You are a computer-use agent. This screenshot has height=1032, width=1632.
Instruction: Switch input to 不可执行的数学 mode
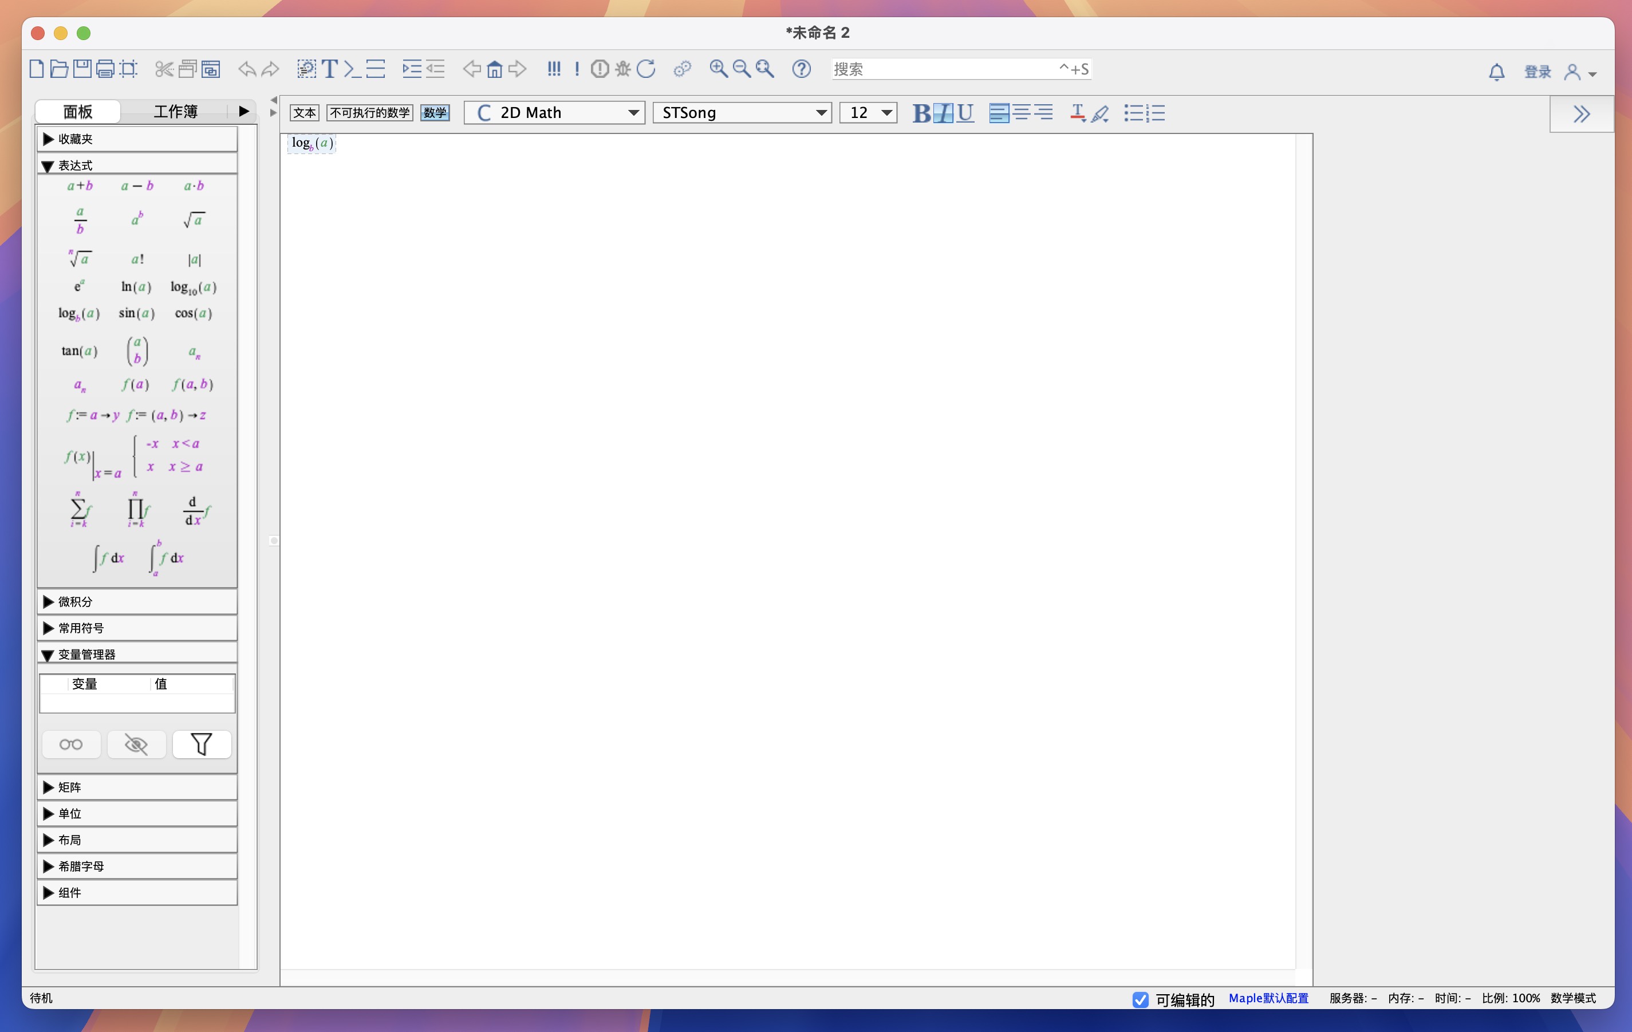370,112
